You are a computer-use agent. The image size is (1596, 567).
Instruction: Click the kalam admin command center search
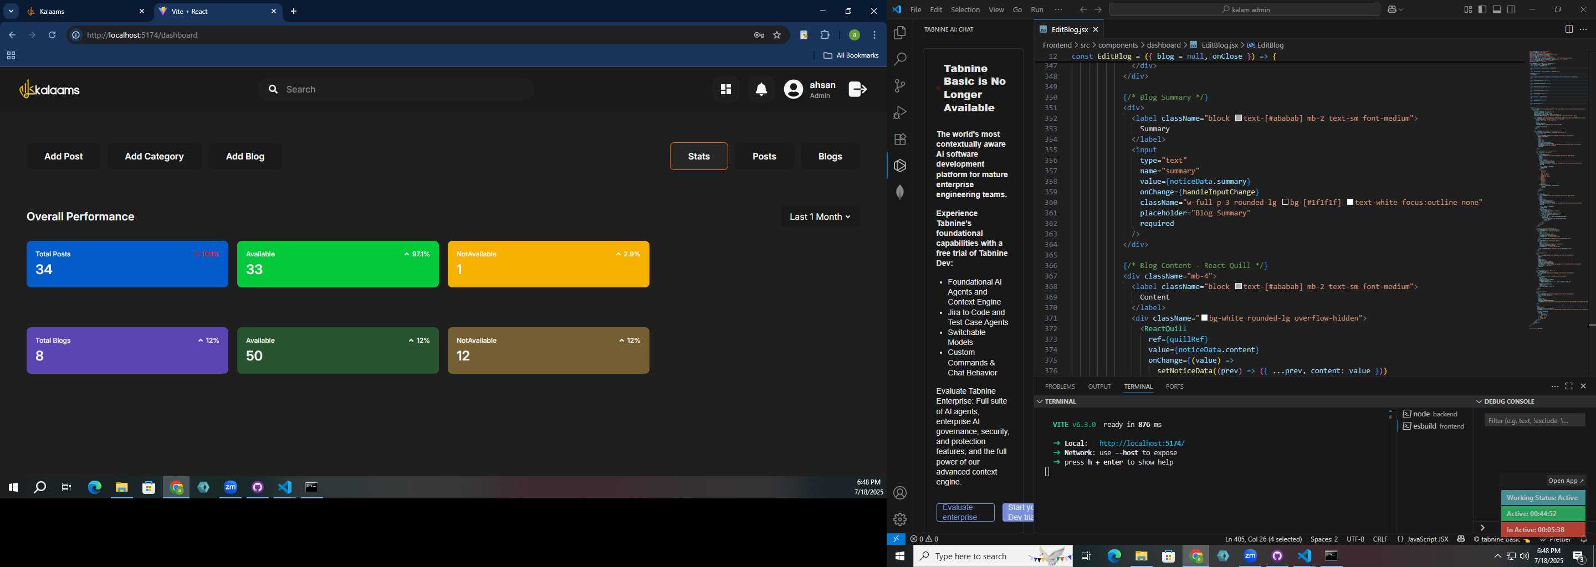coord(1245,10)
